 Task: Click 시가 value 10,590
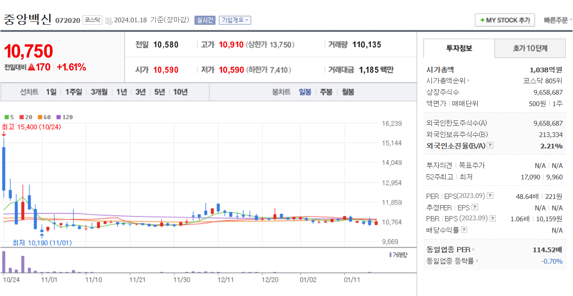166,70
